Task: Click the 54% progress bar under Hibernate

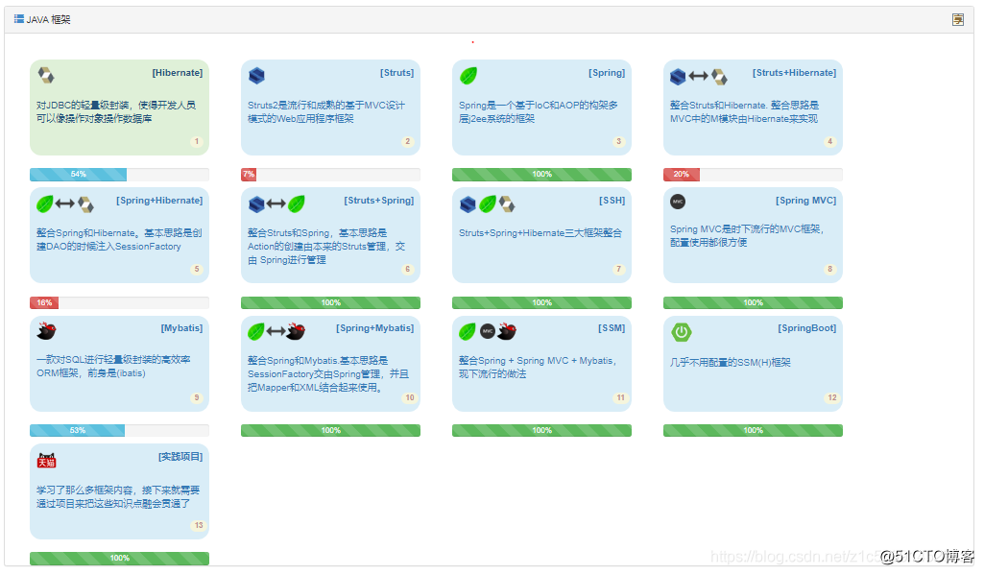Action: [119, 175]
